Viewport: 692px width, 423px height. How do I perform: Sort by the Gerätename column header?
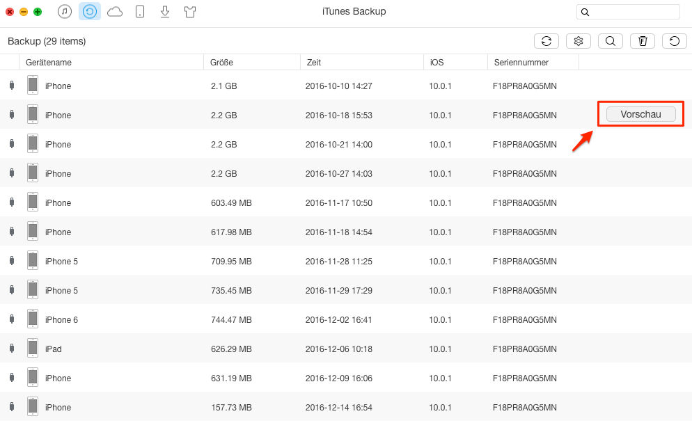click(x=111, y=62)
